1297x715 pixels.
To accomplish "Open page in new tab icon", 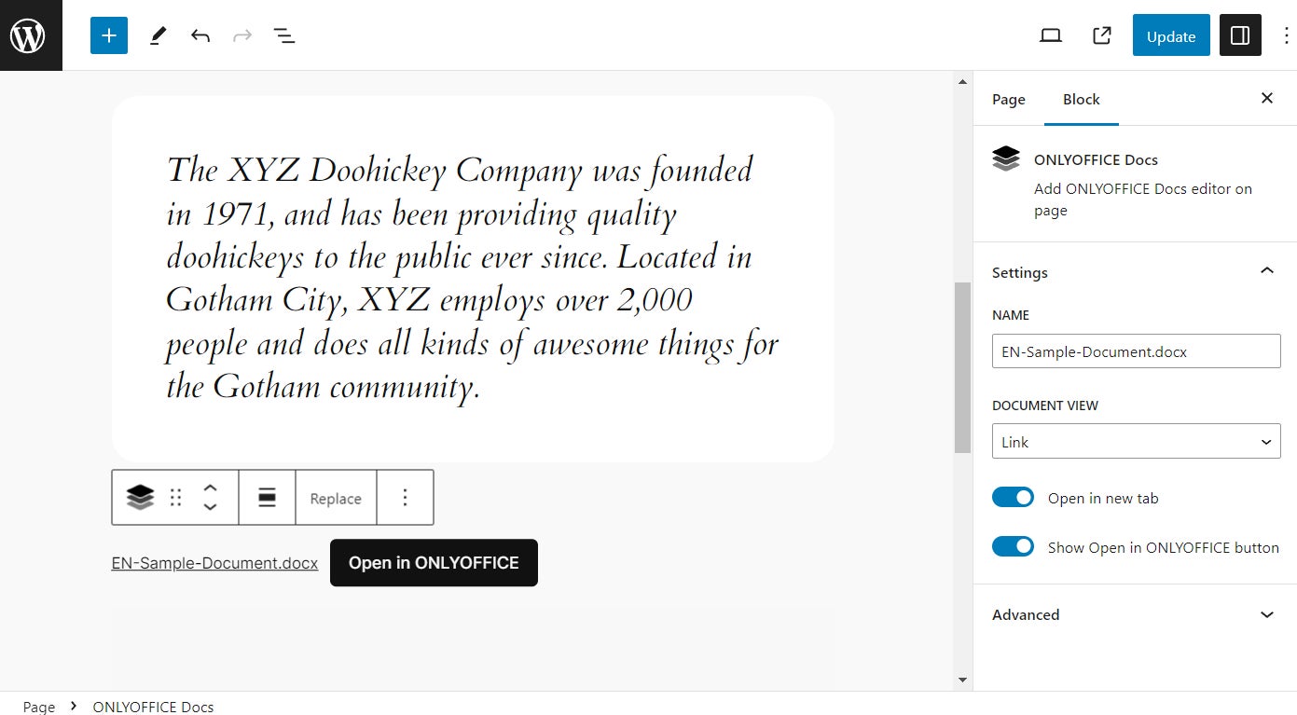I will (1101, 35).
